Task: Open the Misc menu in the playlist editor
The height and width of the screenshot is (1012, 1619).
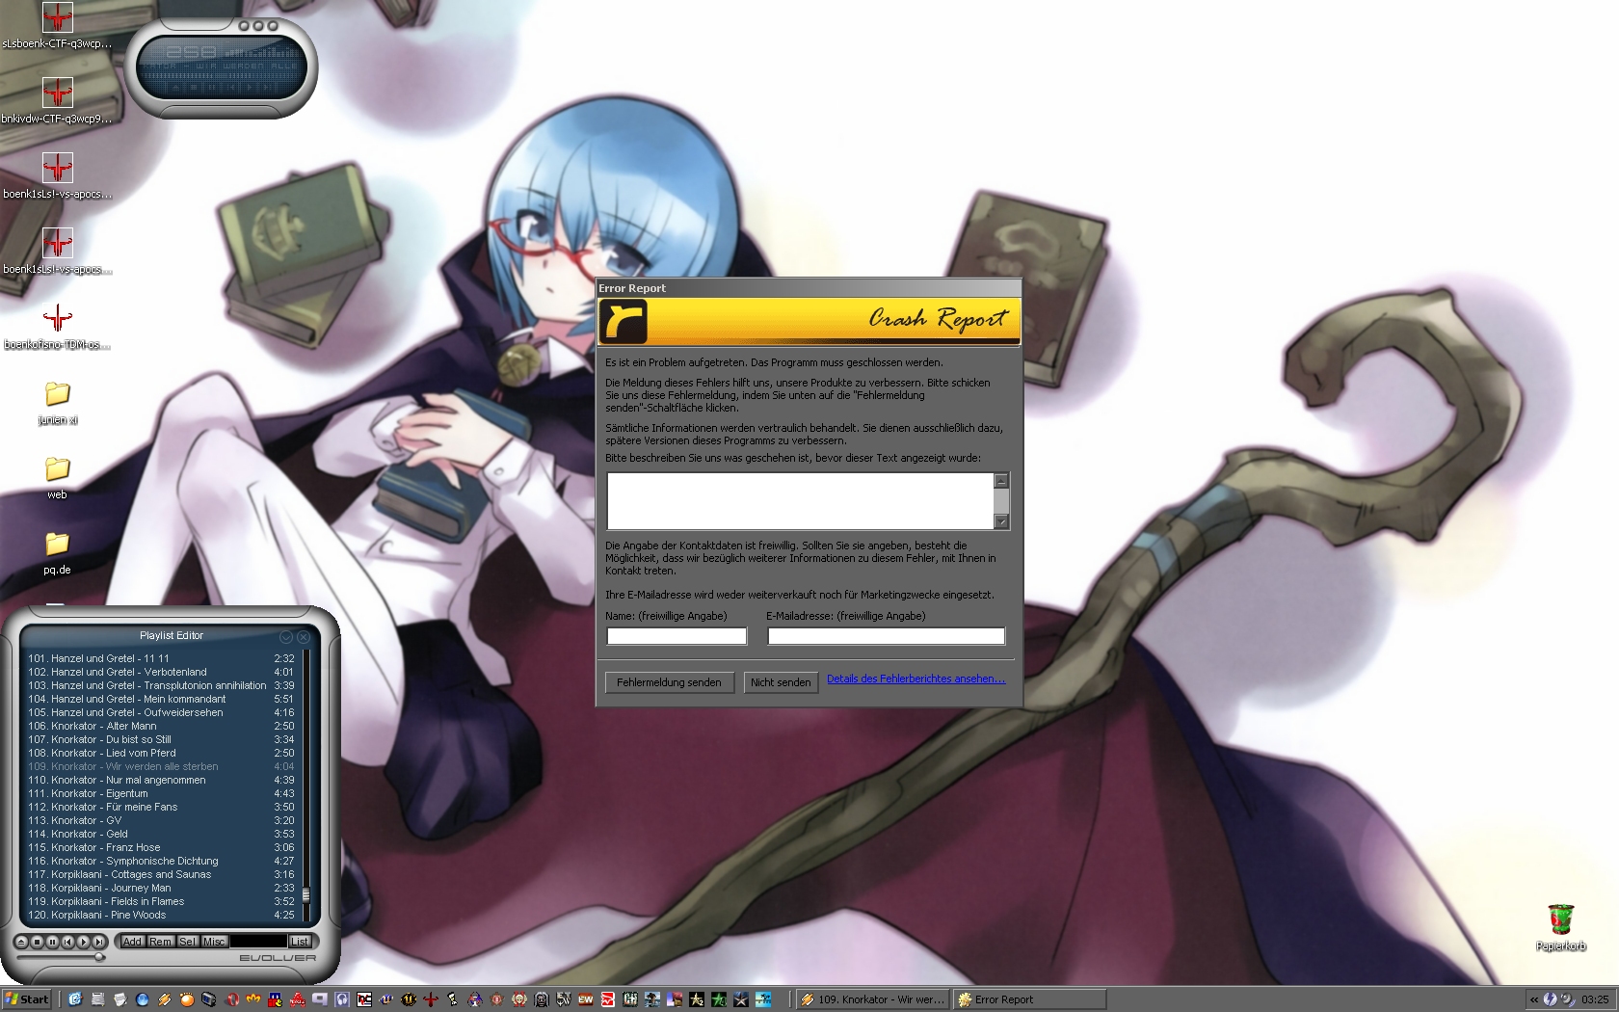Action: [x=214, y=942]
